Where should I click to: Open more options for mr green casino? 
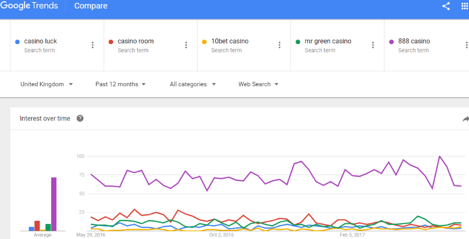point(373,45)
